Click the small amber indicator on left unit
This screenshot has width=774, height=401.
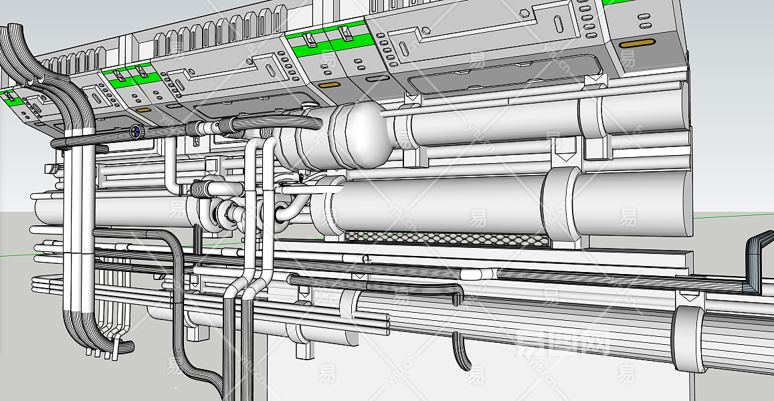(x=143, y=110)
